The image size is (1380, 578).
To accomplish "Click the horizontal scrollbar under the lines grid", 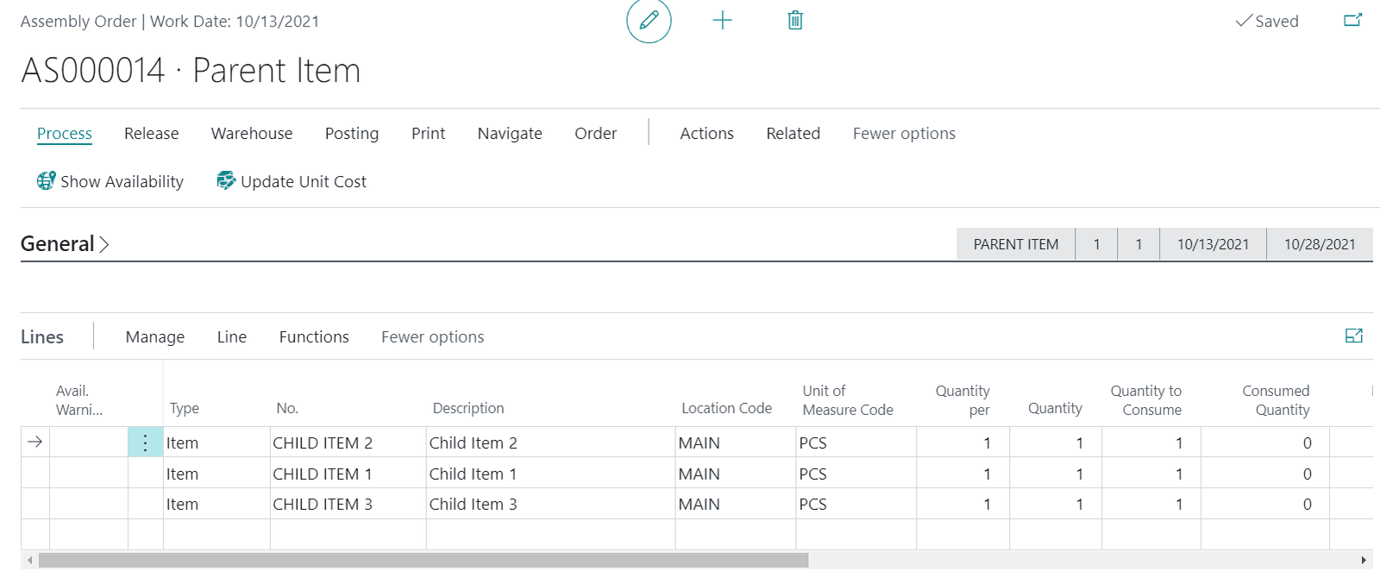I will (x=423, y=561).
